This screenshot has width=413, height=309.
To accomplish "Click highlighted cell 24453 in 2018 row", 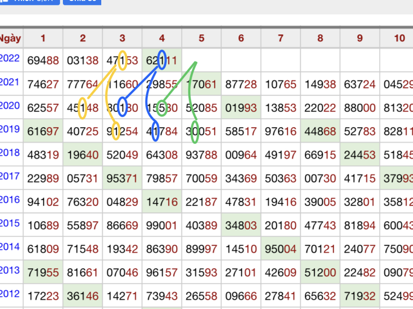I will [360, 155].
